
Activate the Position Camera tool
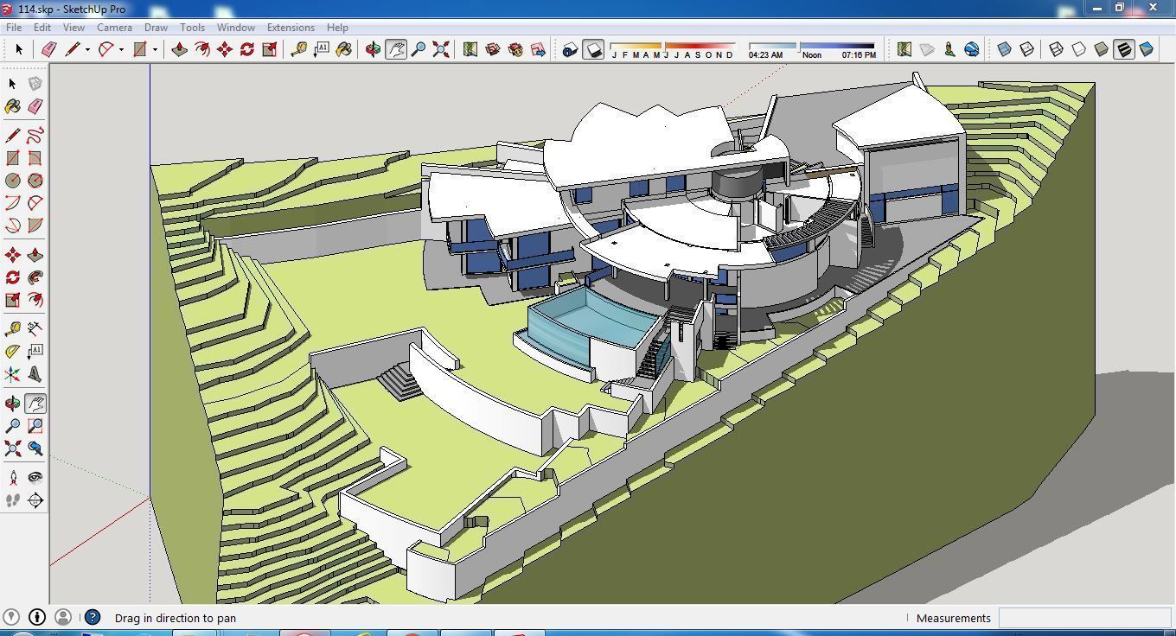point(13,478)
